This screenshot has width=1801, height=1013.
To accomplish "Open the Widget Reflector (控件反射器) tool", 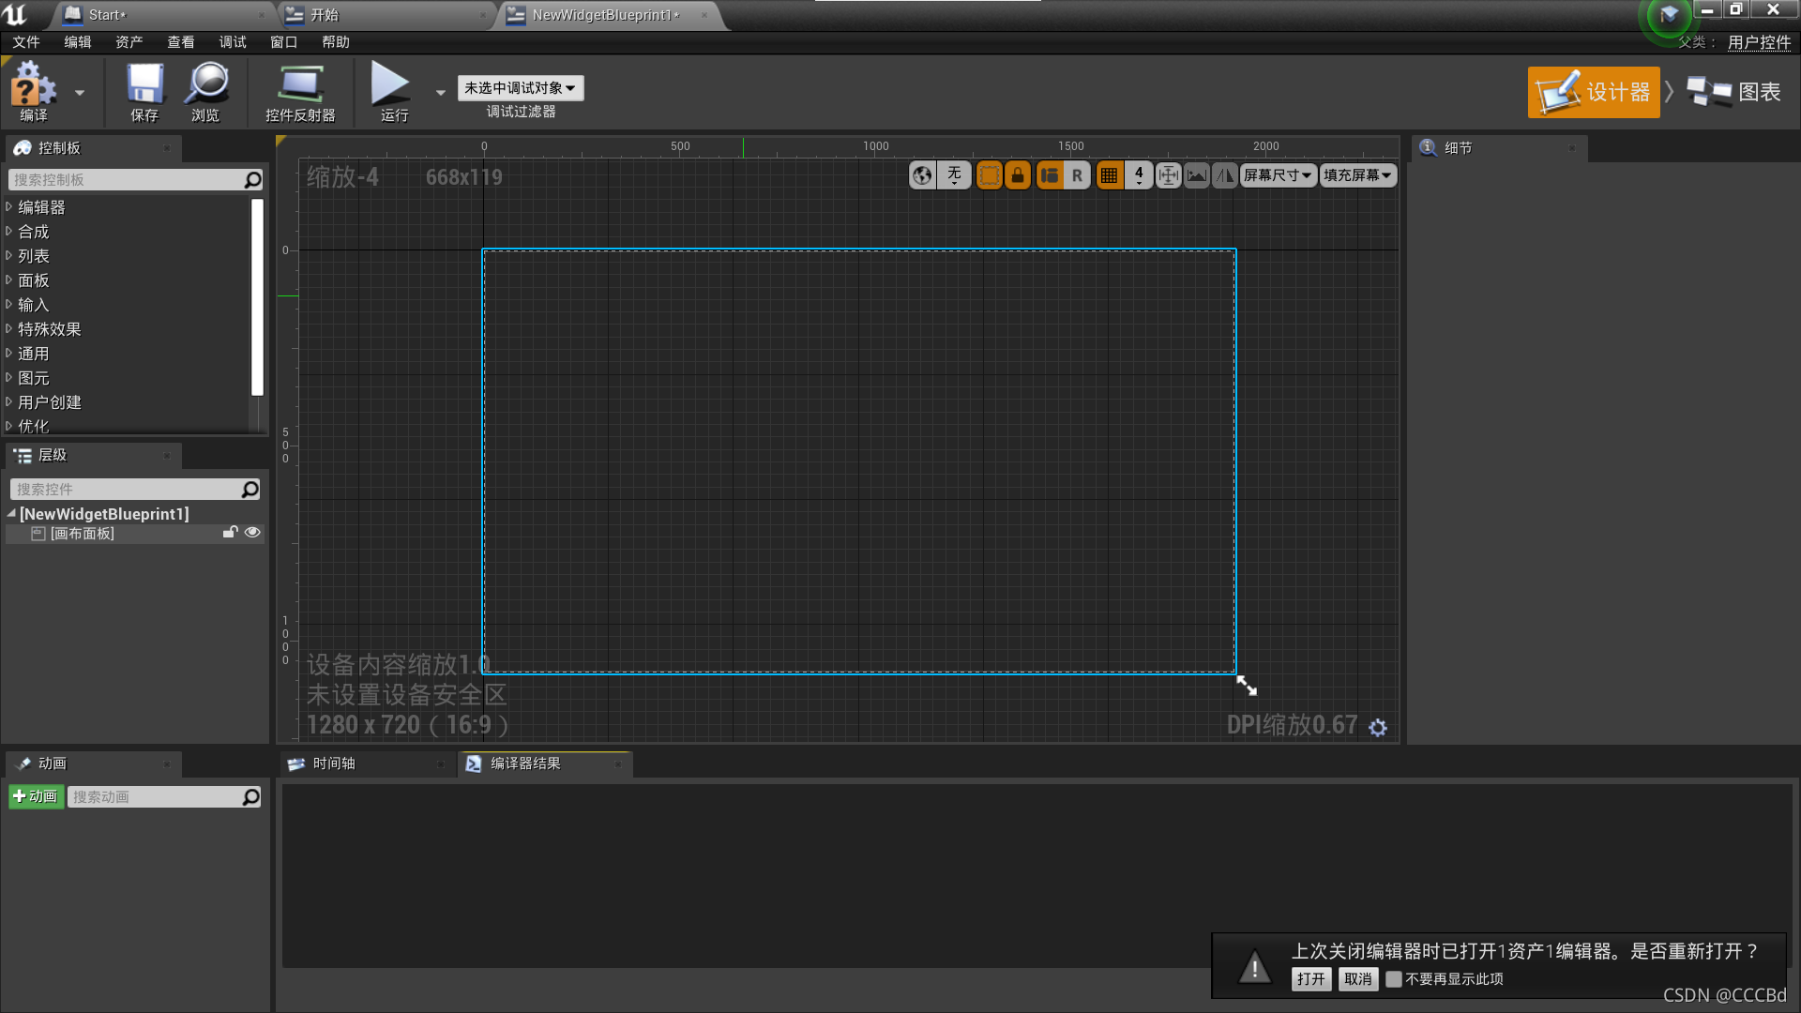I will (300, 92).
